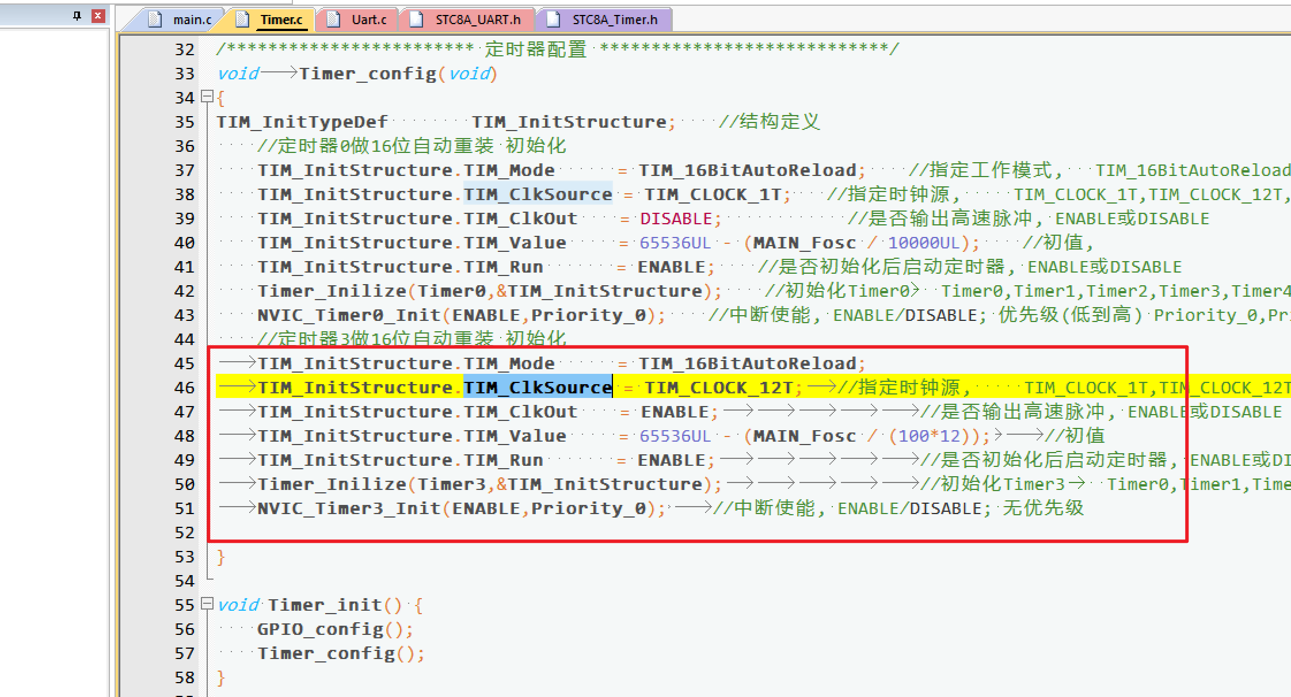Click (100*12) expression on line 48
Screen dimensions: 1291x697
pyautogui.click(x=930, y=436)
